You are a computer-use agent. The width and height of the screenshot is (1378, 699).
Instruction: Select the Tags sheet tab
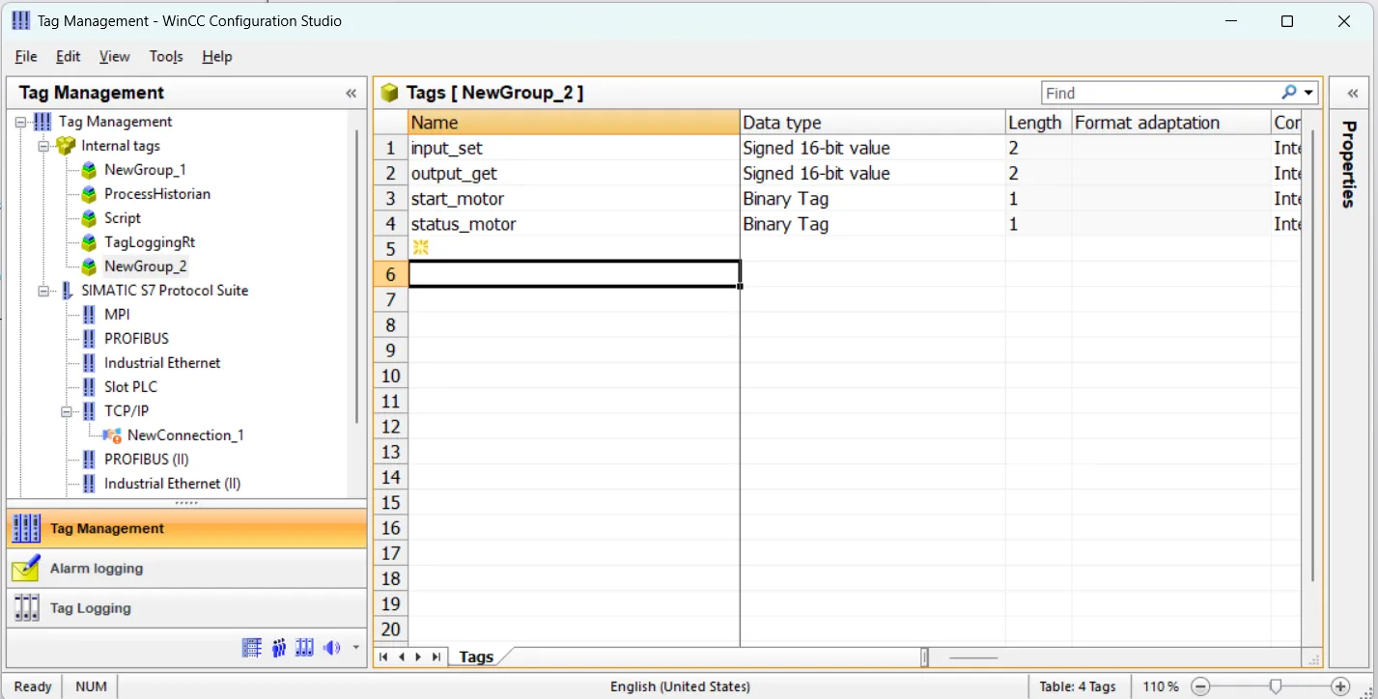476,657
